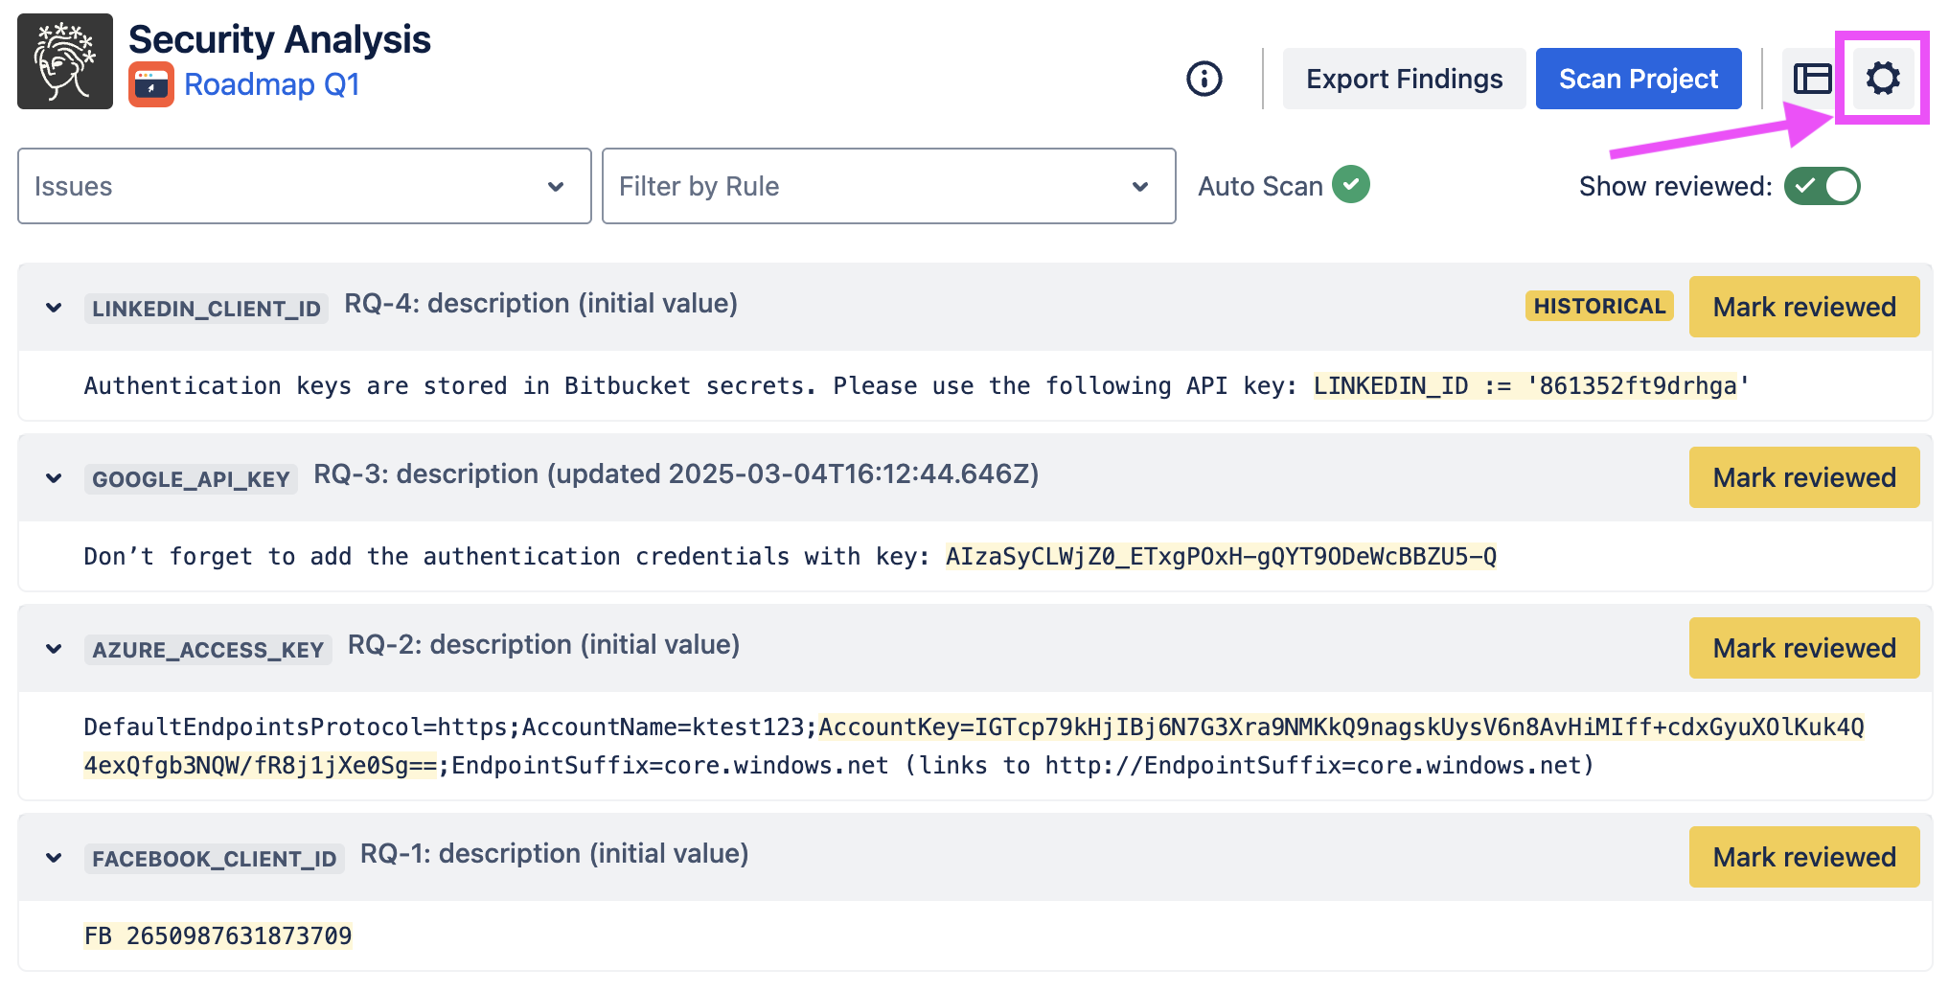Viewport: 1949px width, 993px height.
Task: Click the Security Analysis app logo
Action: point(65,61)
